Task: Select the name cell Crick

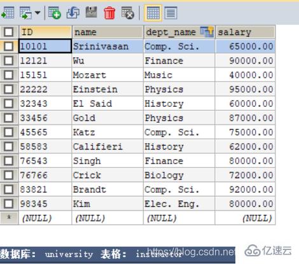Action: pos(108,175)
